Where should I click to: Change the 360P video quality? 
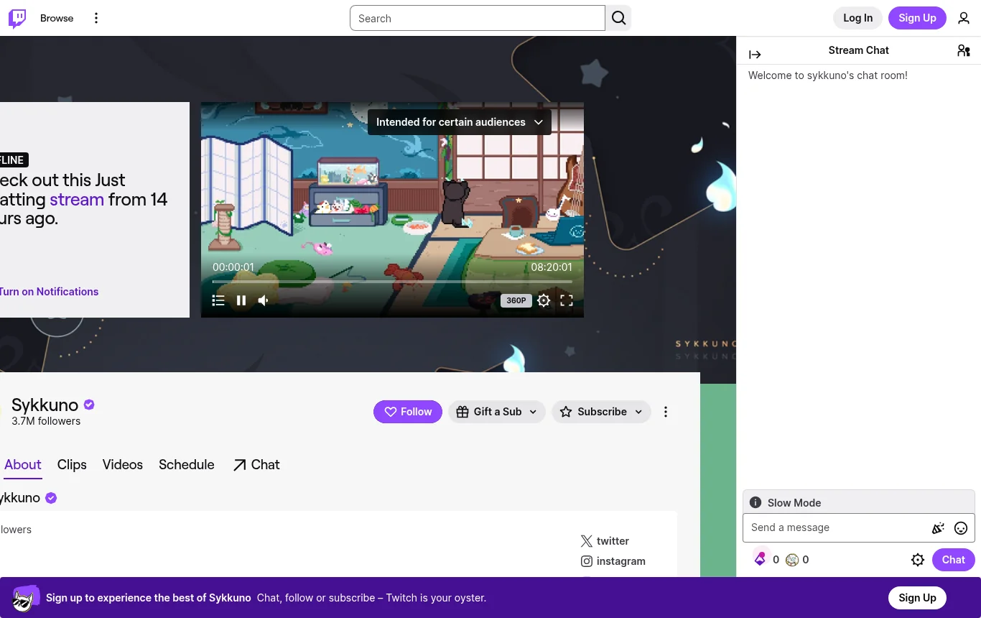[516, 300]
